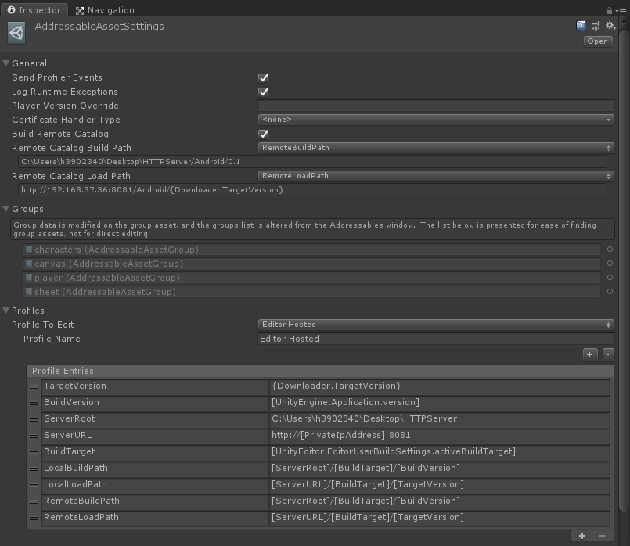
Task: Click the TargetVersion entry name field
Action: click(155, 386)
